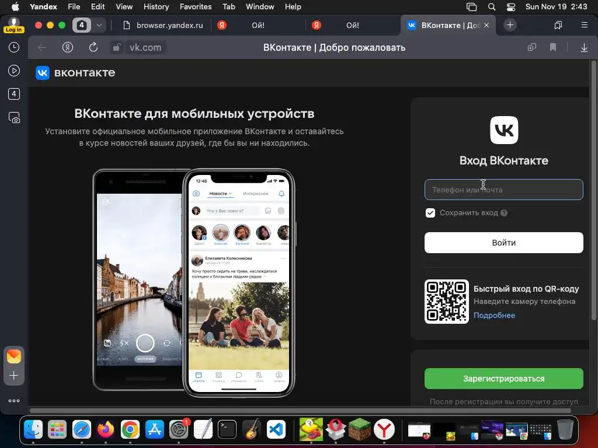Open the Favorites menu
The width and height of the screenshot is (598, 448).
[196, 6]
